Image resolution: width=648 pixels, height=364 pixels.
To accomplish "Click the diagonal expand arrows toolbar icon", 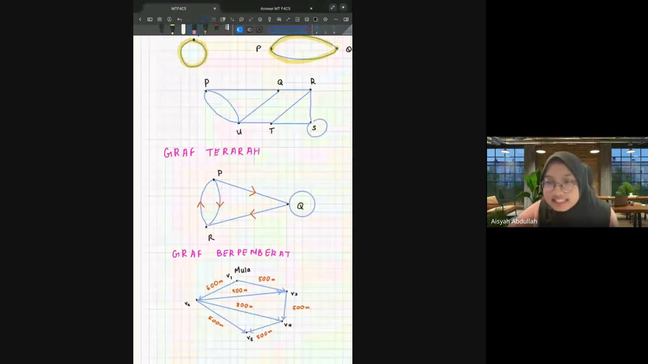I will click(288, 19).
